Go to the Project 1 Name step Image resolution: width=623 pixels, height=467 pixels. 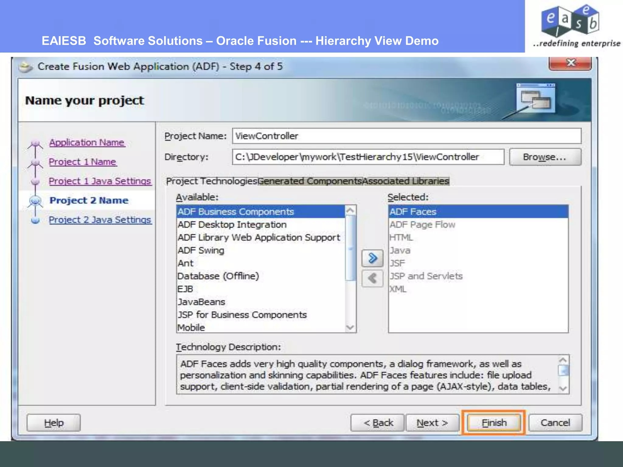click(x=83, y=162)
